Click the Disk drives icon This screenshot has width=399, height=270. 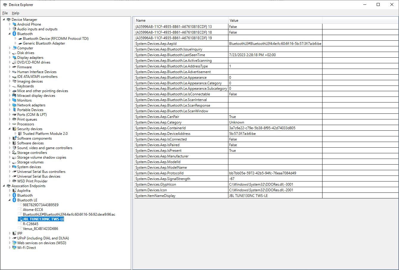pyautogui.click(x=14, y=53)
